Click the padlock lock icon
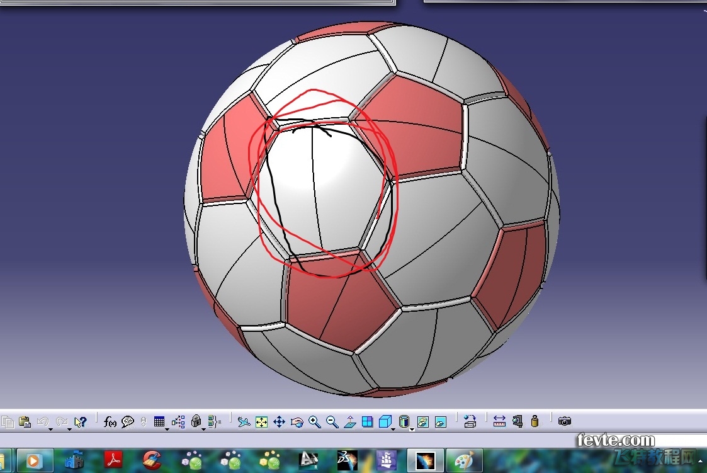Viewport: 707px width, 473px height. [196, 421]
